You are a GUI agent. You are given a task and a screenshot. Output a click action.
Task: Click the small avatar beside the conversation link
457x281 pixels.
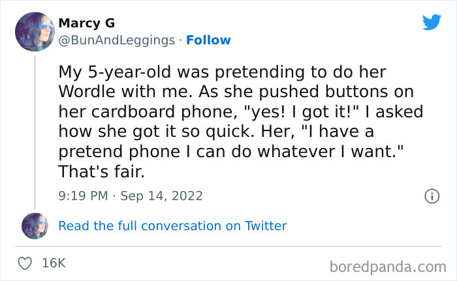pos(35,226)
